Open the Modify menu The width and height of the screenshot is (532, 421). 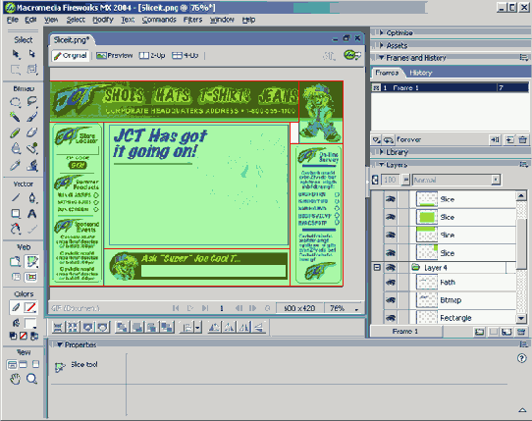pos(103,20)
